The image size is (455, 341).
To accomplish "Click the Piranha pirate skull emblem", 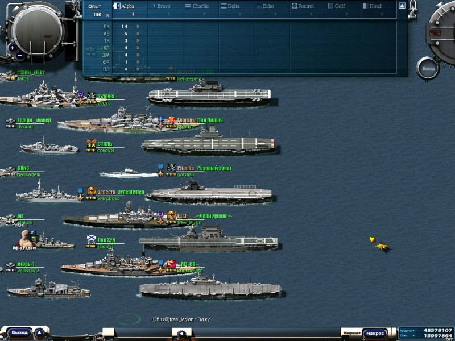I will (172, 167).
